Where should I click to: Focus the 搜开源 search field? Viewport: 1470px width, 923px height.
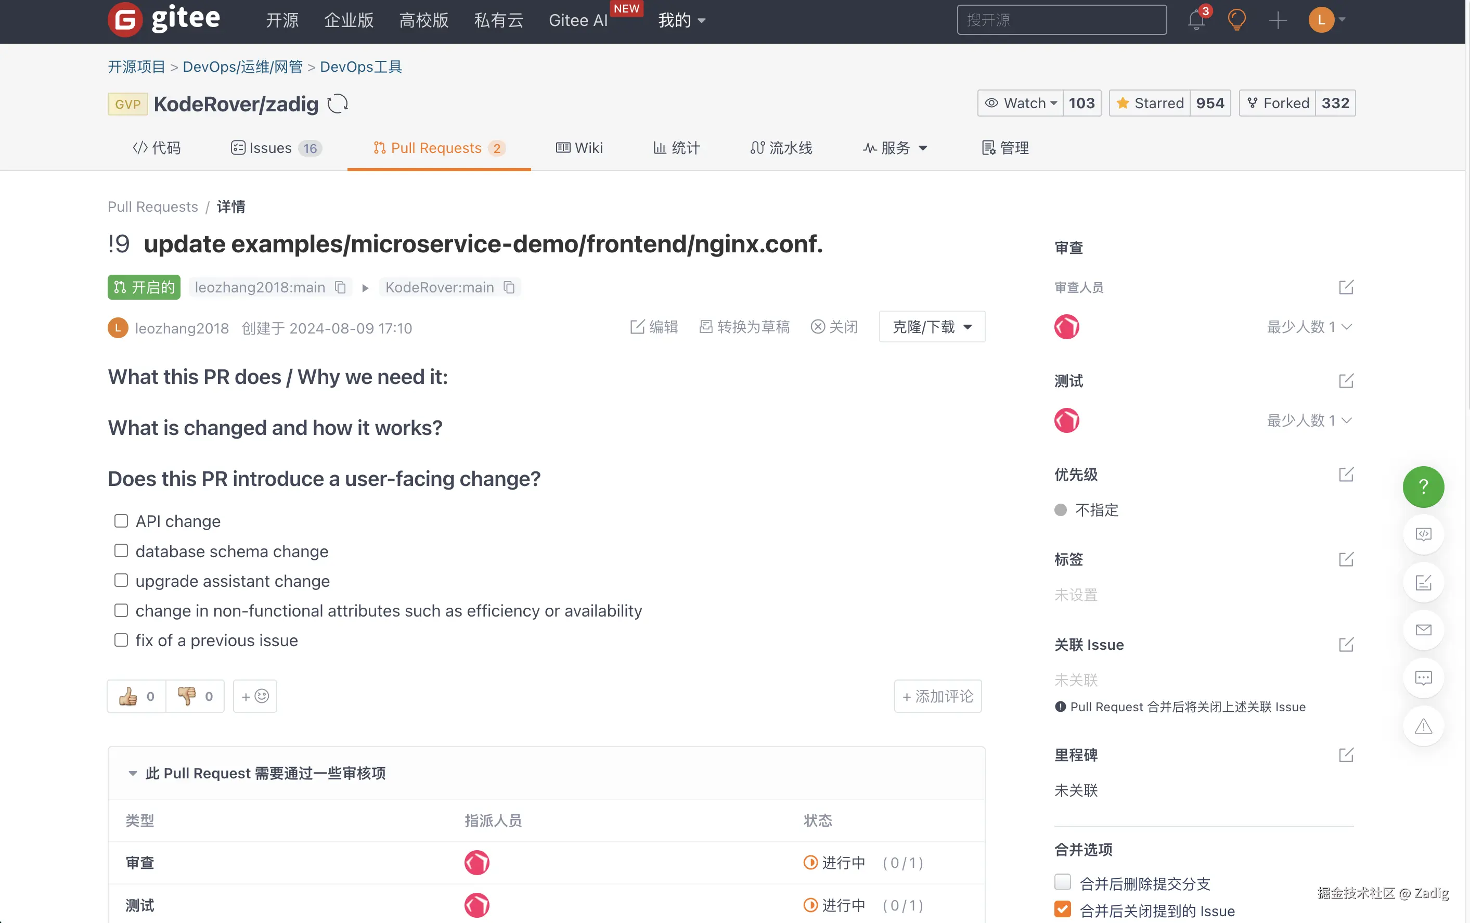tap(1061, 20)
